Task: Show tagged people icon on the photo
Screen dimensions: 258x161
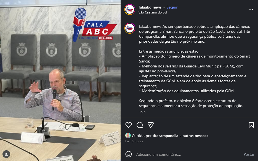Action: pos(6,154)
